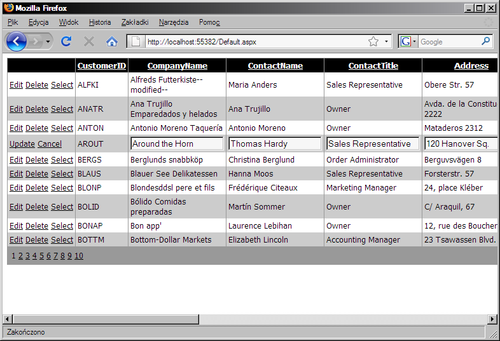
Task: Click Edit for the BOLID row
Action: pos(16,206)
